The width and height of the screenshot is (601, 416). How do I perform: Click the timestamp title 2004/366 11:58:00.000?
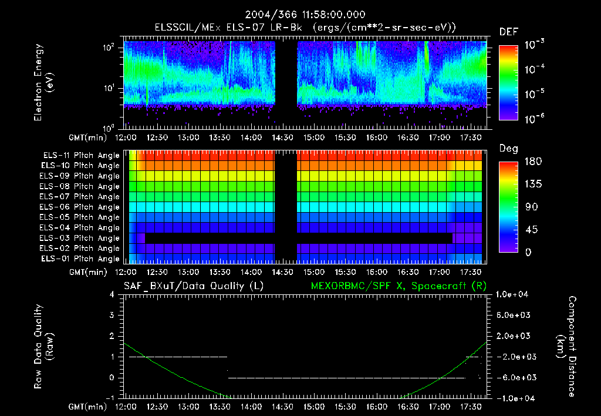point(305,15)
